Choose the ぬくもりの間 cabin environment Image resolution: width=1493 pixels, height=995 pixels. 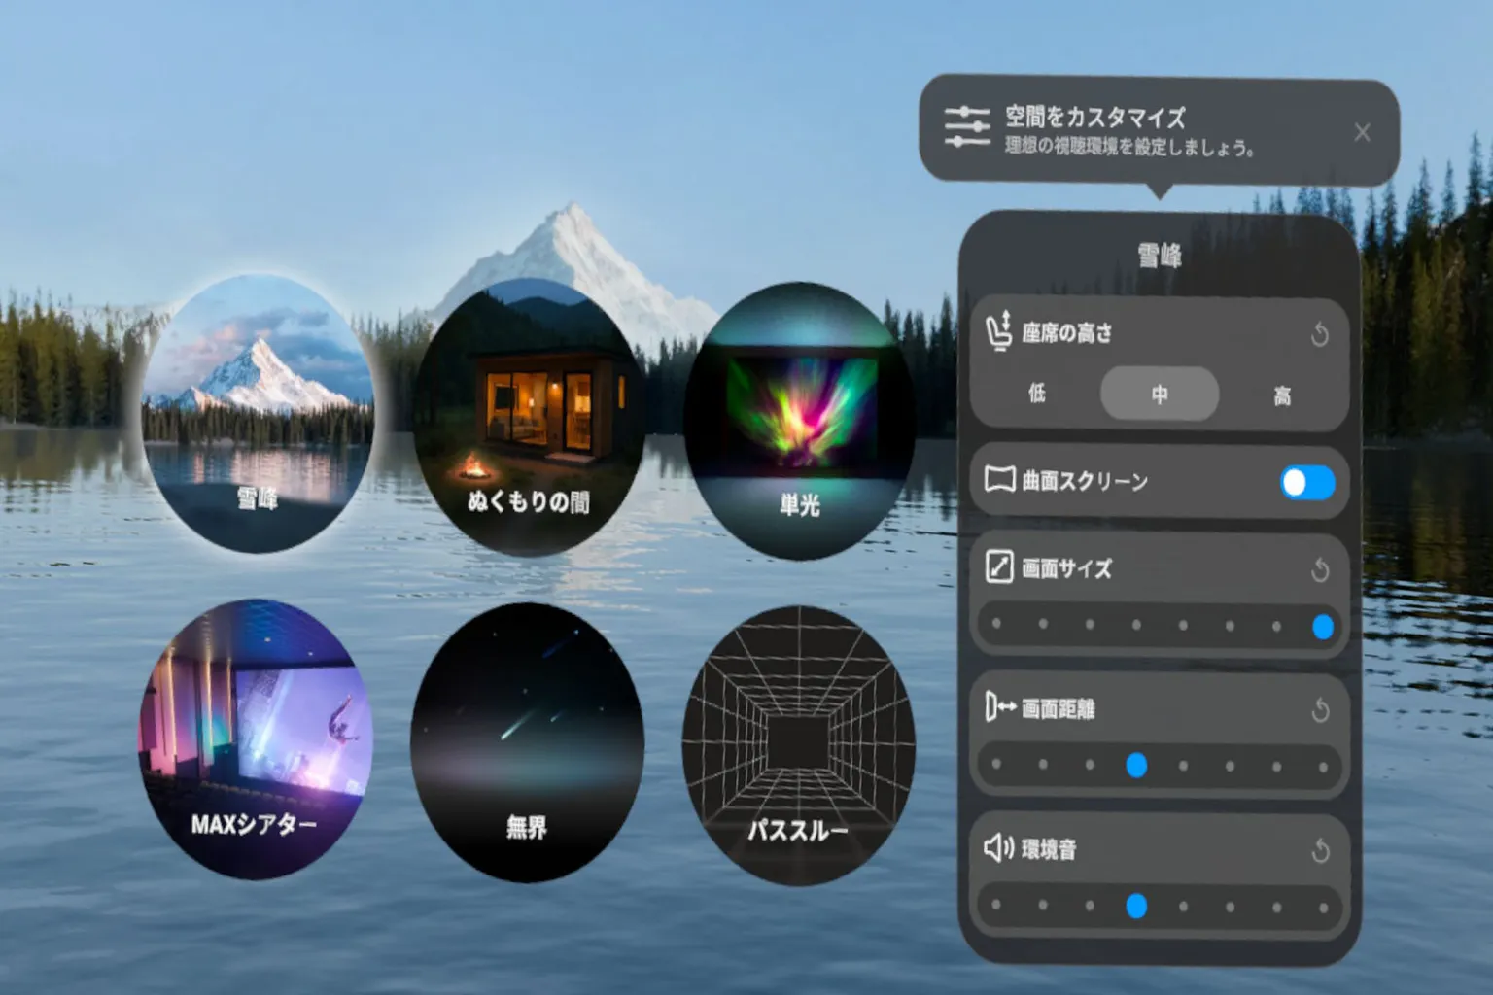529,418
